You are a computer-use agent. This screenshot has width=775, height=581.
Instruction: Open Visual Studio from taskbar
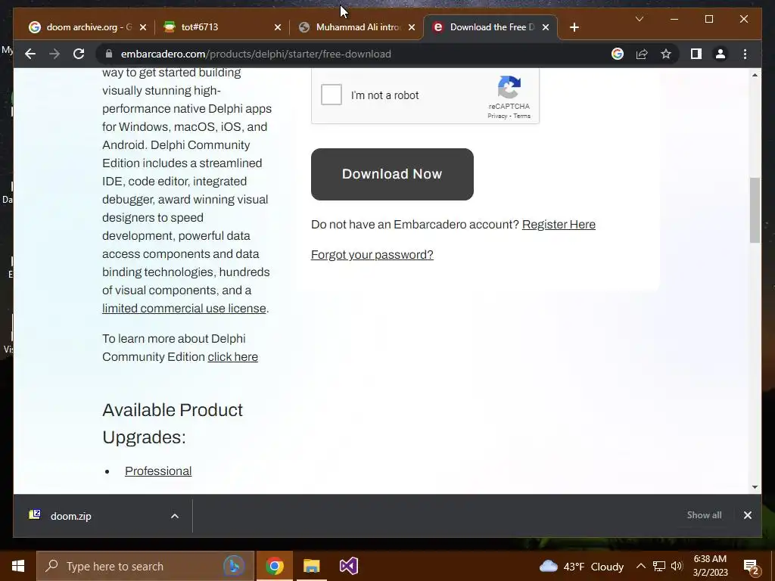tap(348, 566)
